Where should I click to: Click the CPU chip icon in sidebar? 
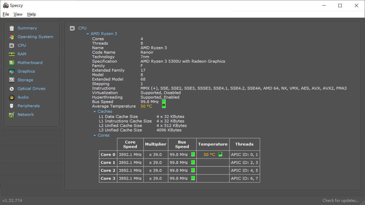click(x=12, y=46)
